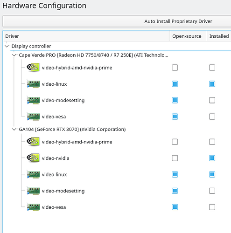Click the card icon of video-linux under GA104
231x233 pixels.
click(x=33, y=174)
